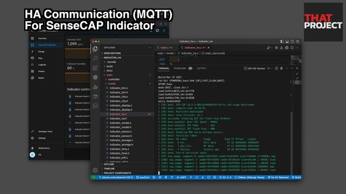Split the terminal with the split icon
Screen dimensions: 346x194
click(276, 68)
